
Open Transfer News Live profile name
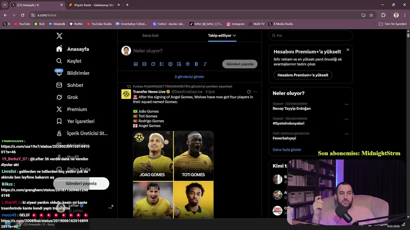click(149, 92)
